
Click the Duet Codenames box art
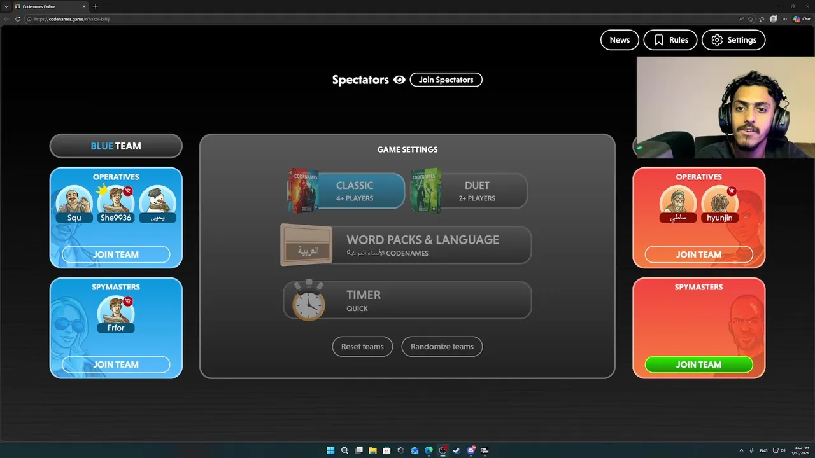[x=426, y=190]
